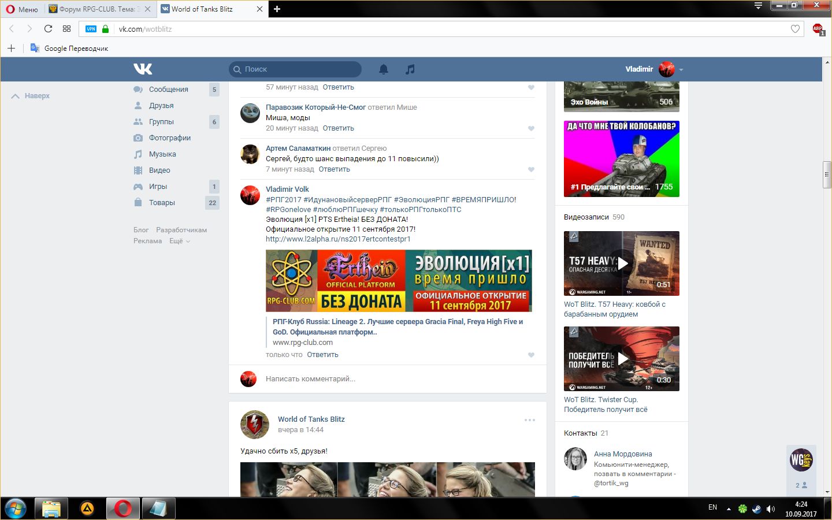The height and width of the screenshot is (520, 832).
Task: Reply to Артем's comment via Ответить
Action: pyautogui.click(x=335, y=169)
